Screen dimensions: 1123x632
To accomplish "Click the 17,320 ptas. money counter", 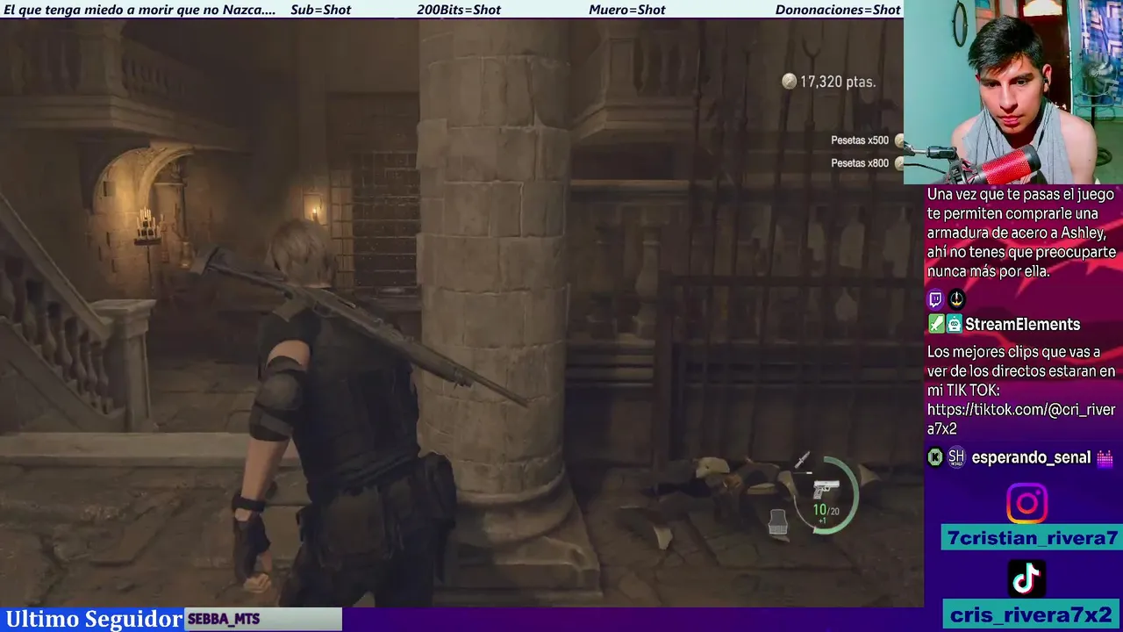I will click(x=838, y=82).
